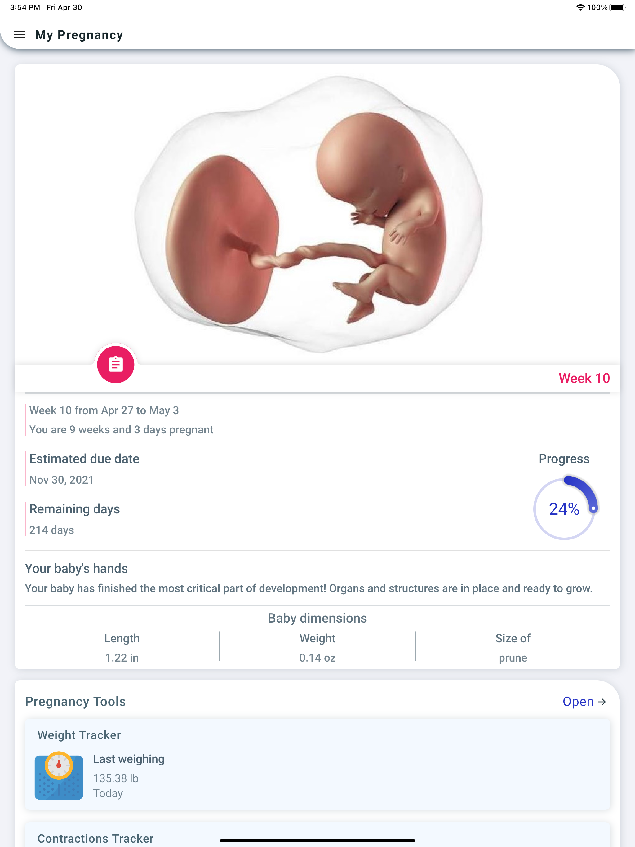Tap the pink clipboard notes button
The height and width of the screenshot is (847, 635).
coord(115,365)
